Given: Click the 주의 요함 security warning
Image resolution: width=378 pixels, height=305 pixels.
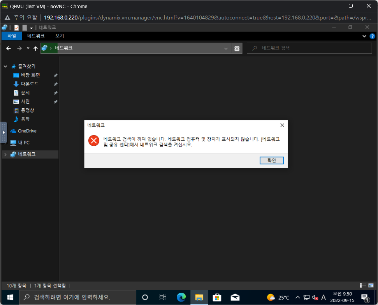Looking at the screenshot, I should click(21, 18).
